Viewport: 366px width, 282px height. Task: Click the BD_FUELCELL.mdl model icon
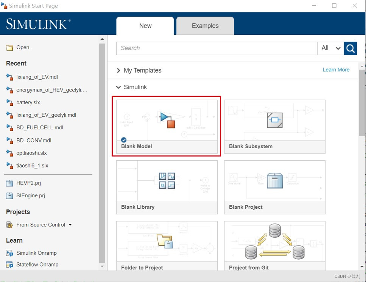[x=9, y=127]
